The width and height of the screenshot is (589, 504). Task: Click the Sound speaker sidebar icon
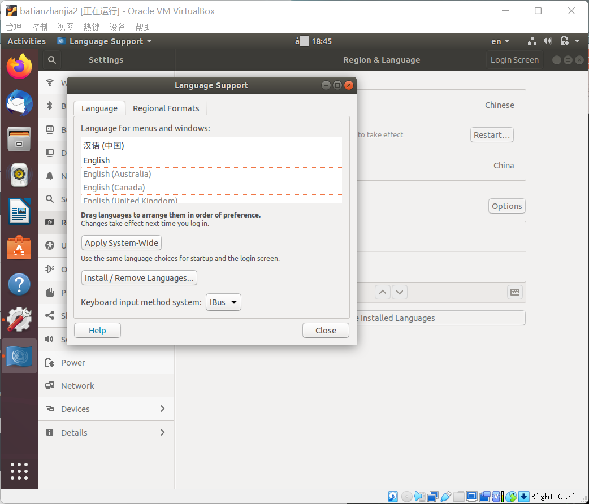pos(50,339)
